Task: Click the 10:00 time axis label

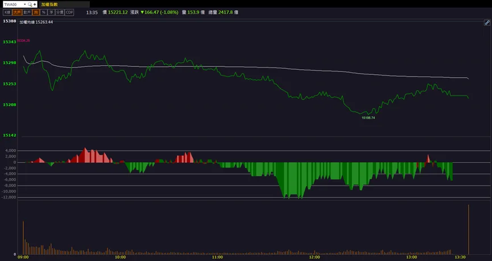Action: [120, 257]
